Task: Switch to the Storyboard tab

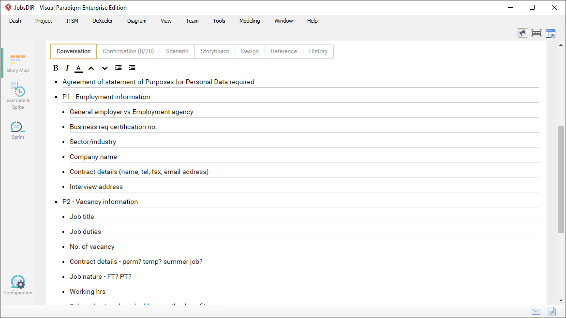Action: point(214,51)
